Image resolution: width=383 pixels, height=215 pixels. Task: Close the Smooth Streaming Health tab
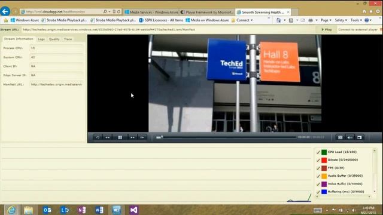click(x=288, y=12)
